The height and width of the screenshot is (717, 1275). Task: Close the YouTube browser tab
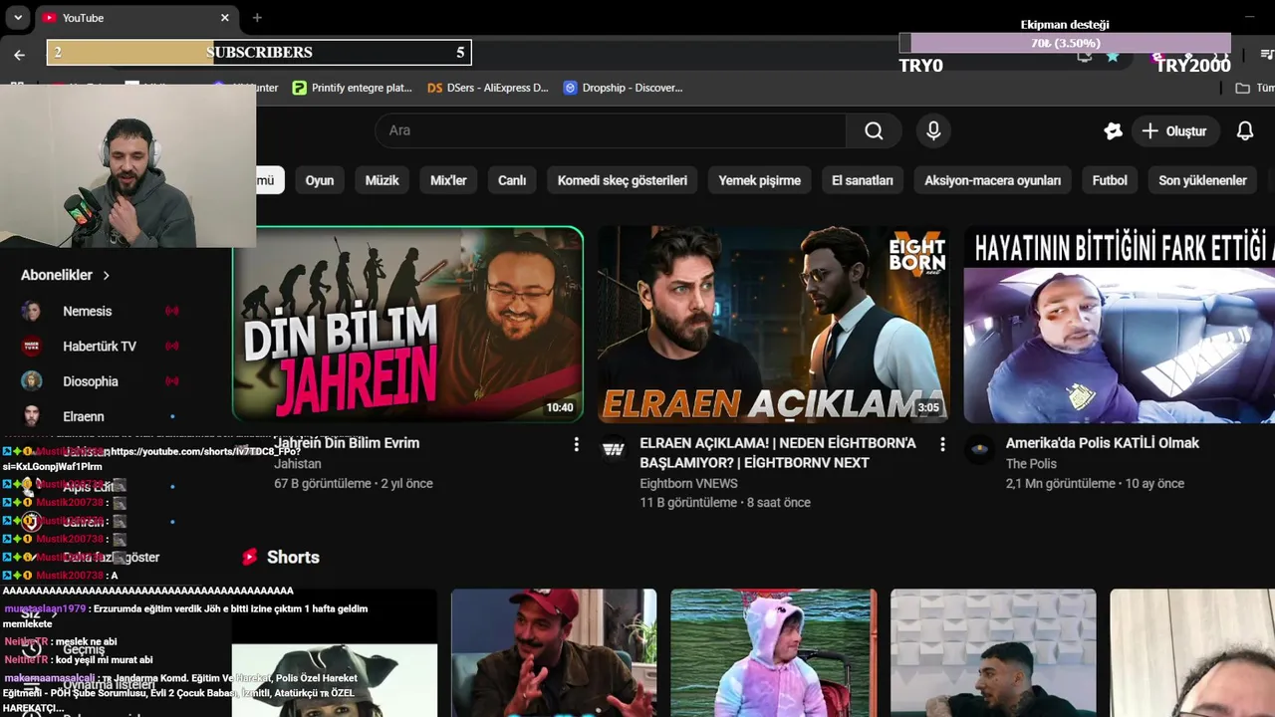point(225,18)
